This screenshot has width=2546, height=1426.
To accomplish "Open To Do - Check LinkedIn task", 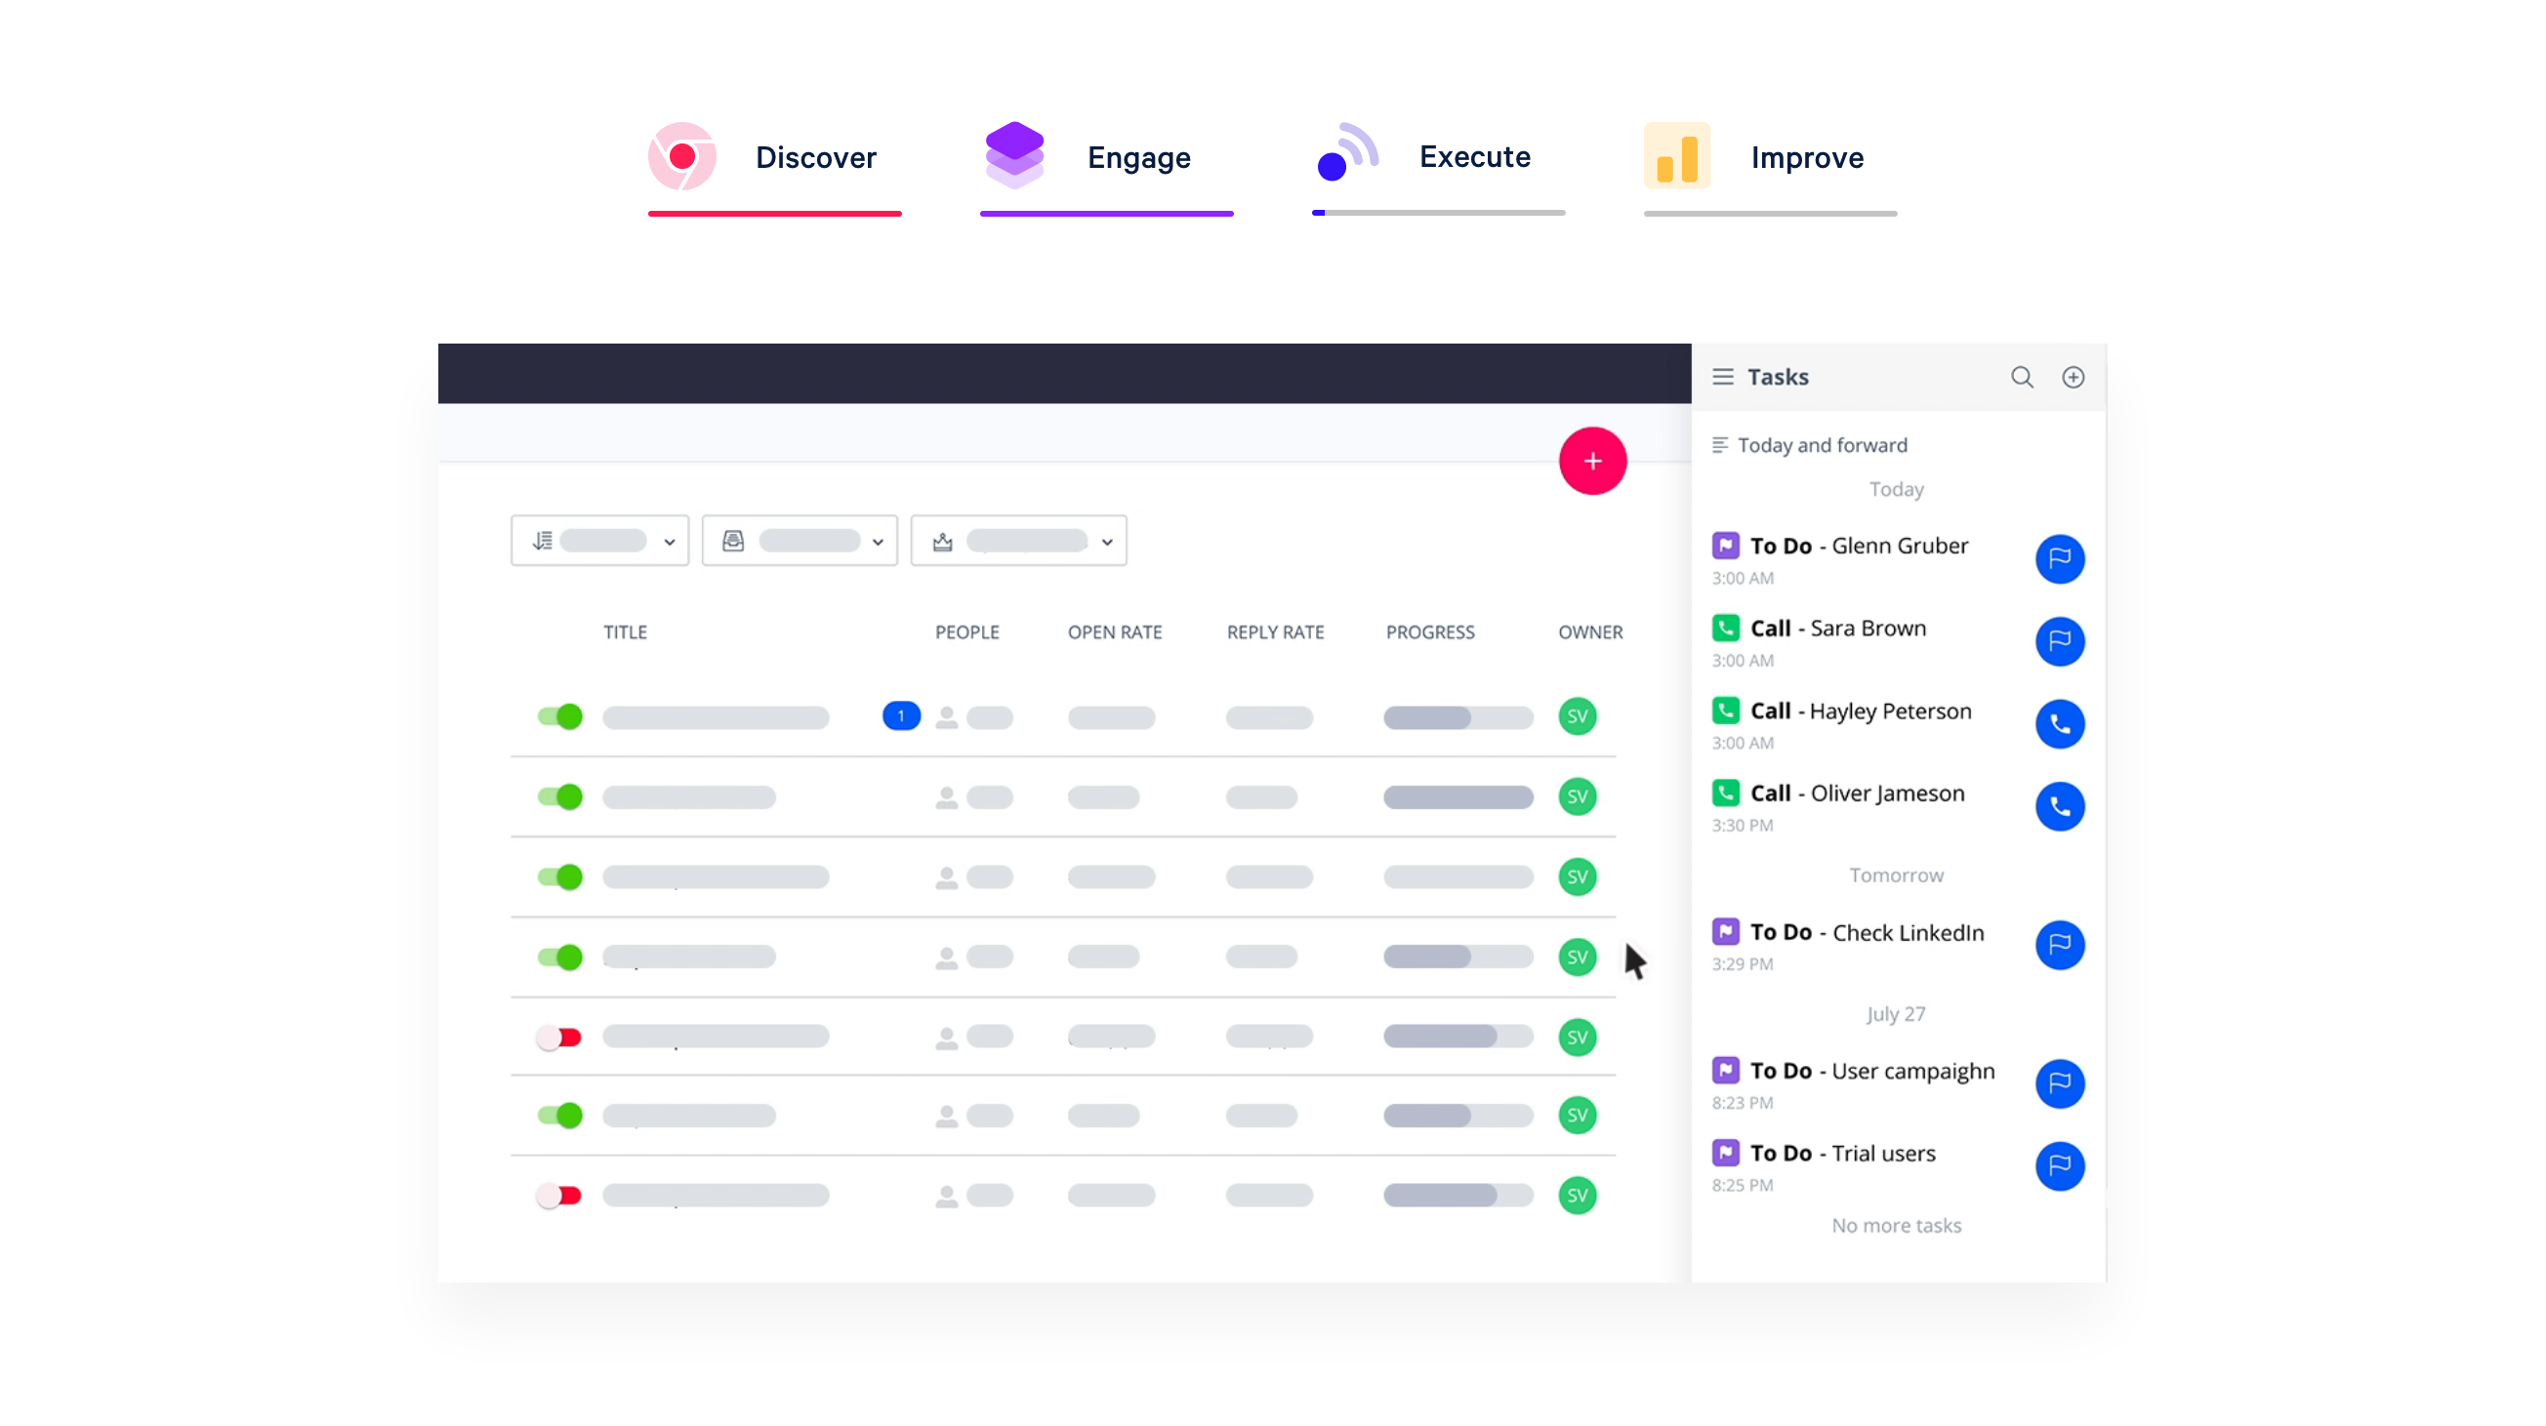I will point(1867,932).
